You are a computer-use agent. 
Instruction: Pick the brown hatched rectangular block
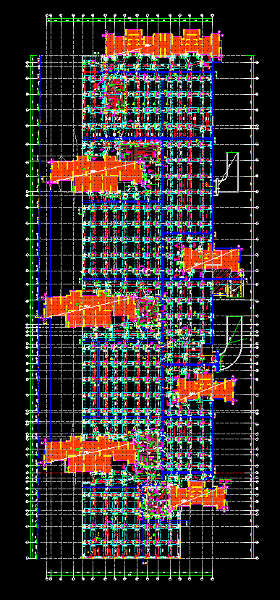[x=228, y=284]
